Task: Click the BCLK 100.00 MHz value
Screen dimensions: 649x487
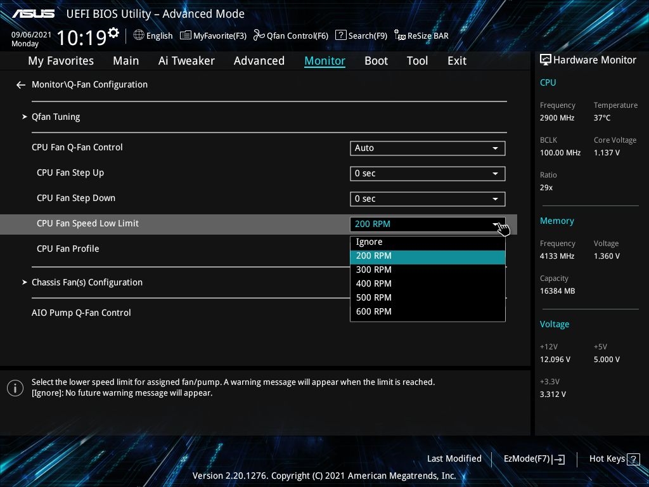Action: 560,153
